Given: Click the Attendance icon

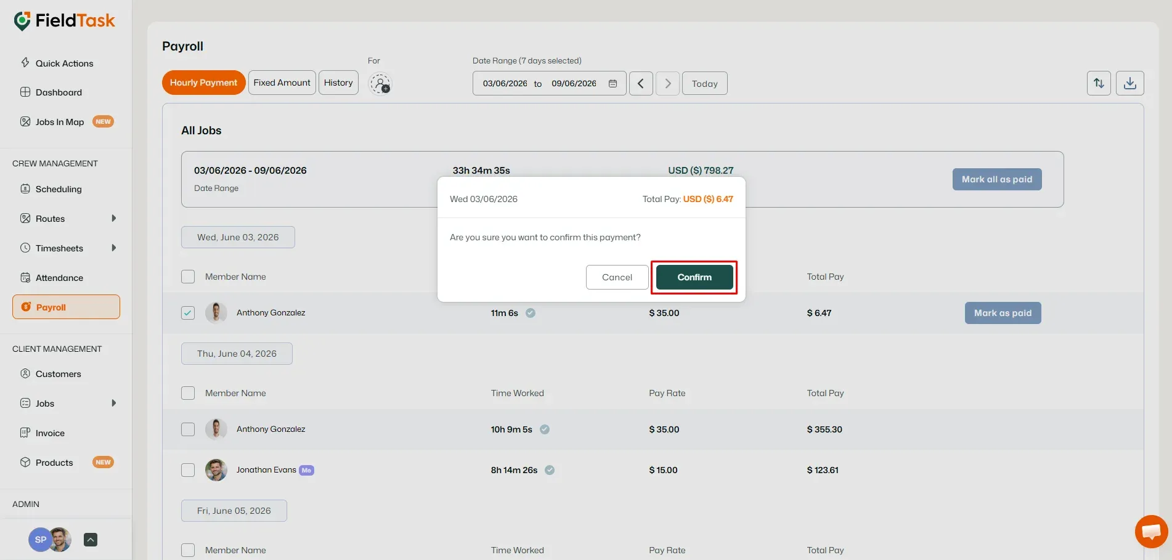Looking at the screenshot, I should pyautogui.click(x=25, y=277).
